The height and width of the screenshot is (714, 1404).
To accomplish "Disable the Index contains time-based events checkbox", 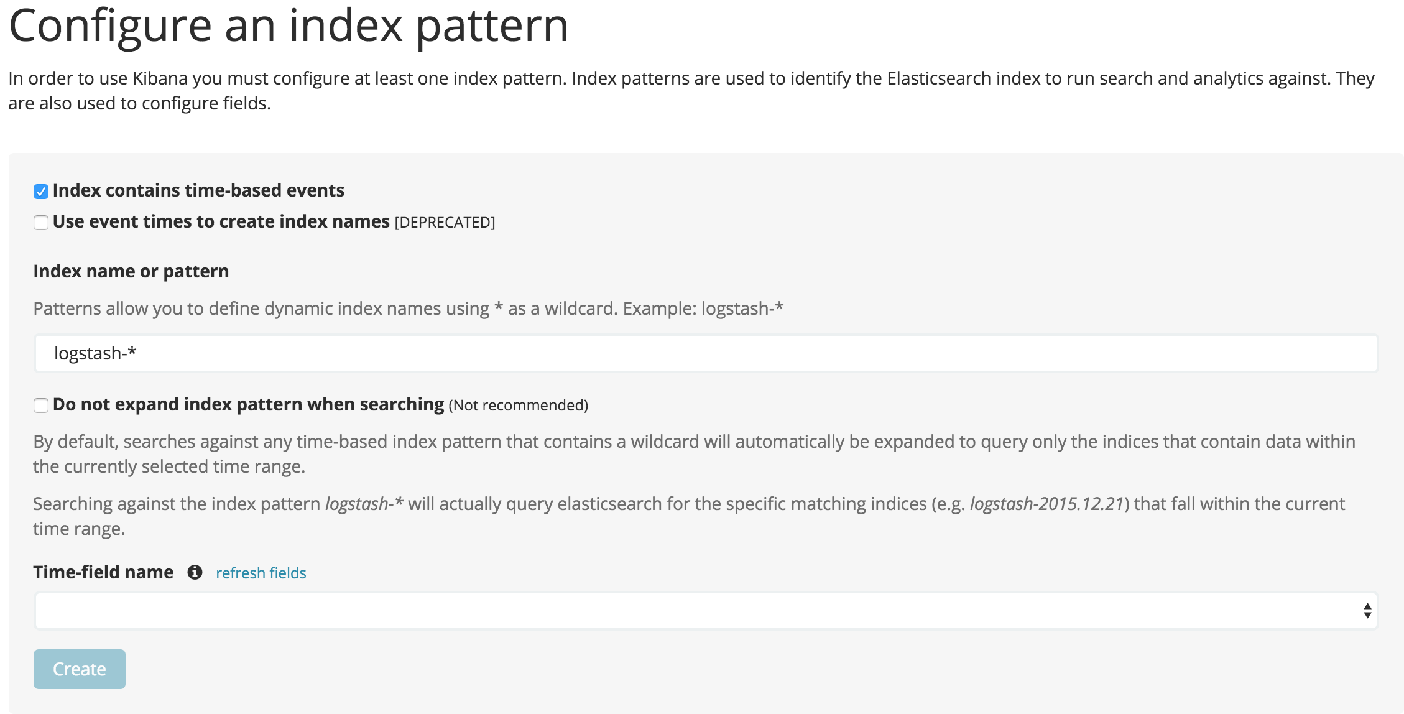I will tap(40, 191).
